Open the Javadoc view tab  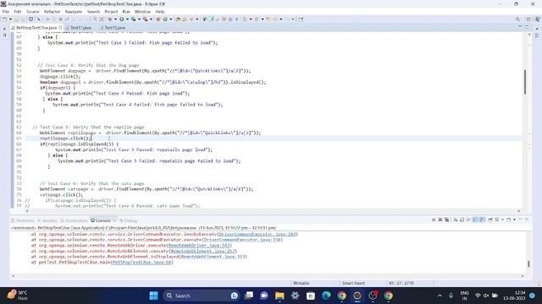tap(47, 220)
